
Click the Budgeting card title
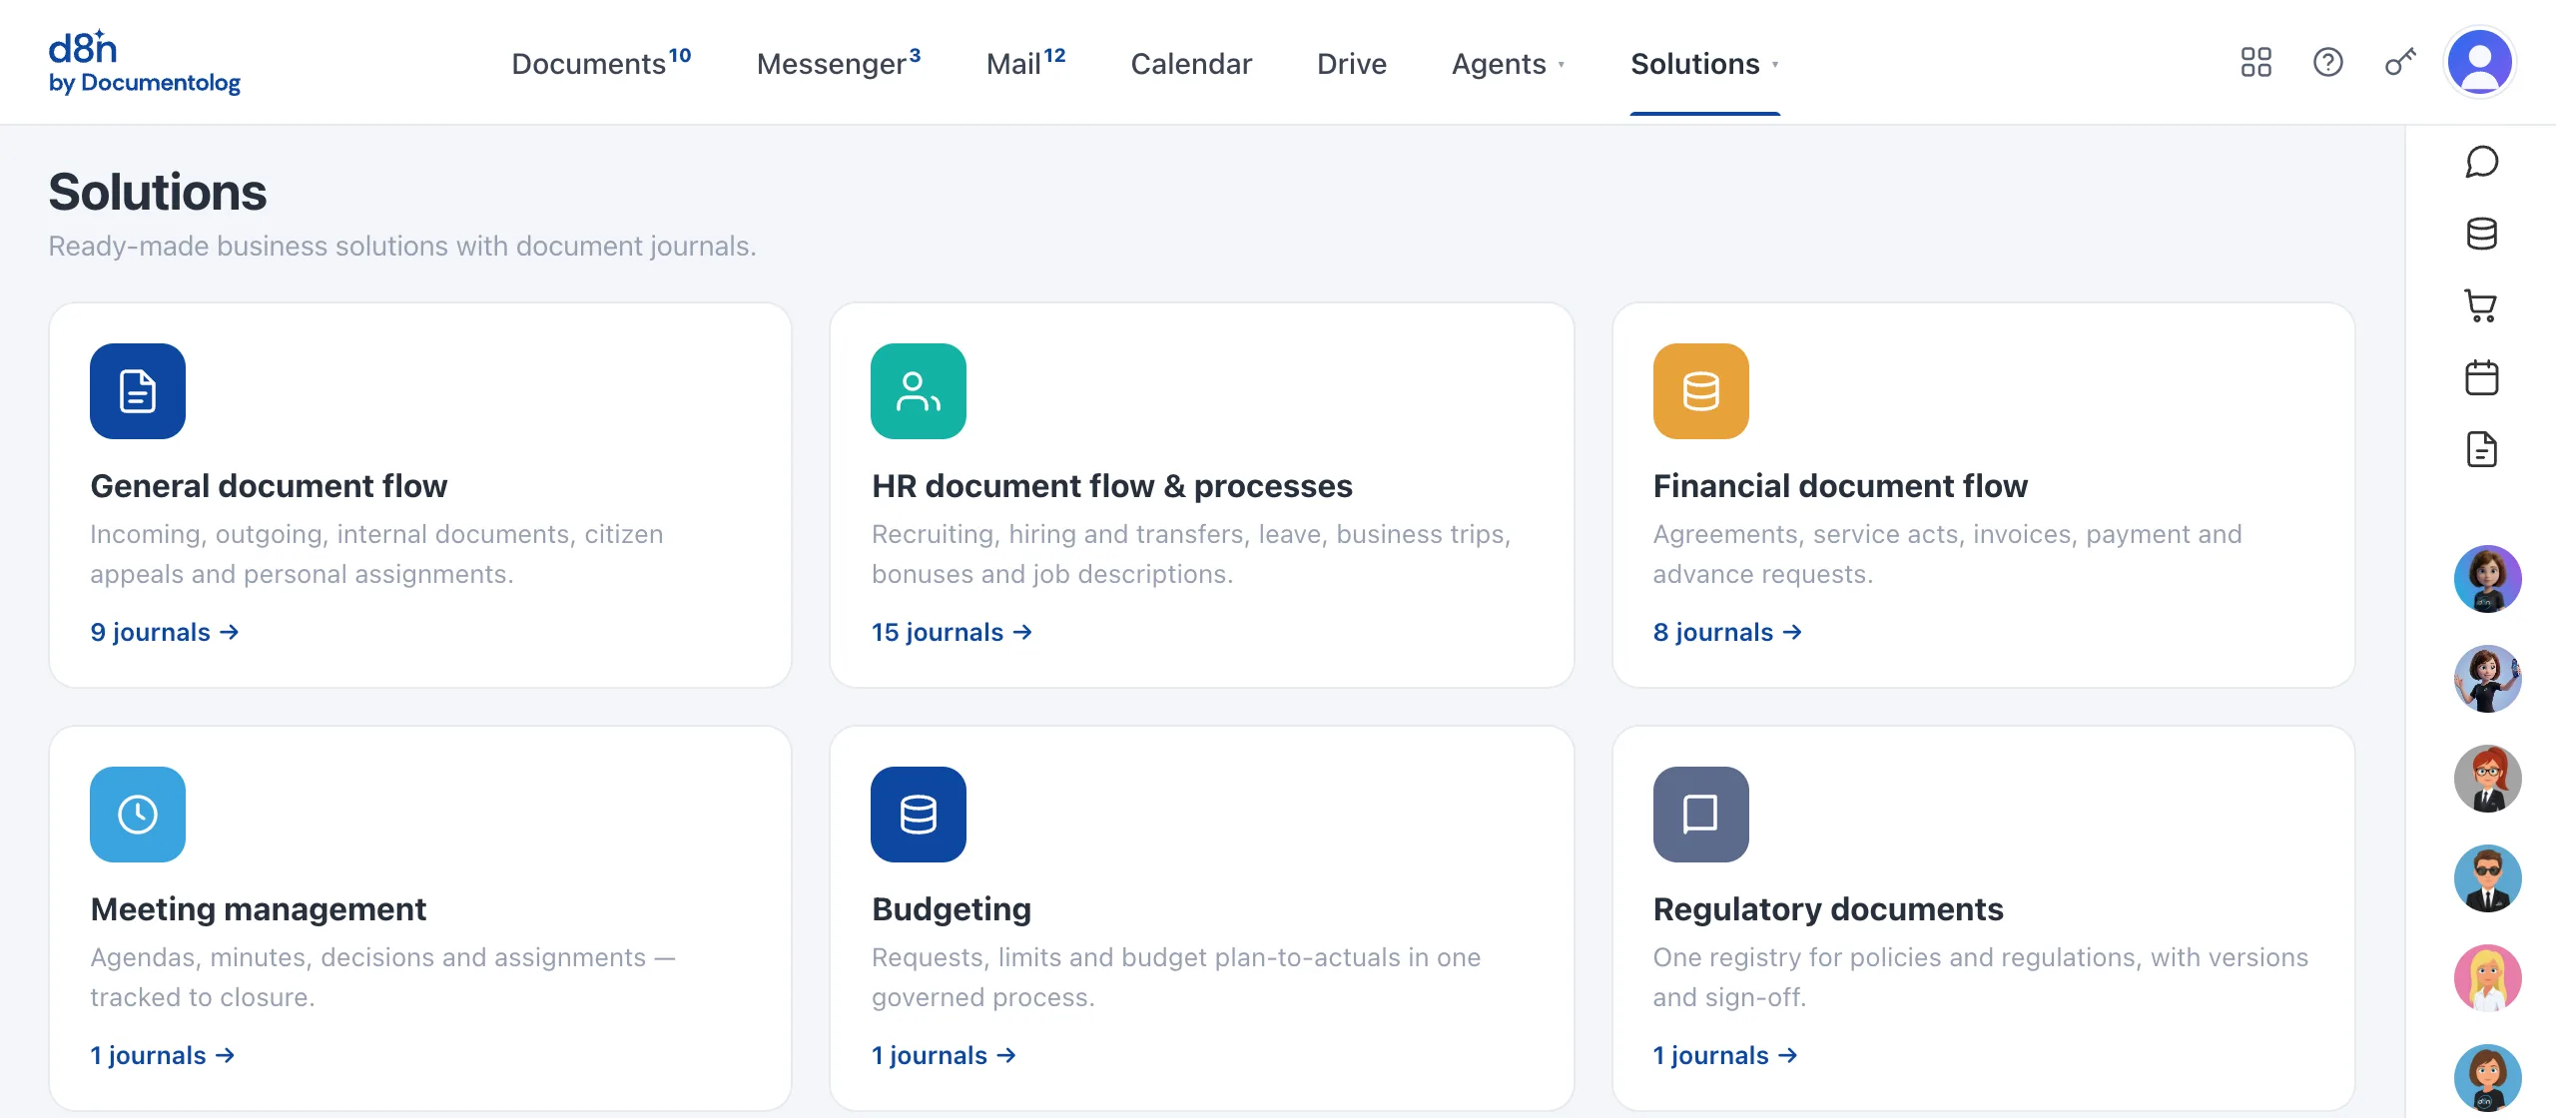[x=952, y=909]
